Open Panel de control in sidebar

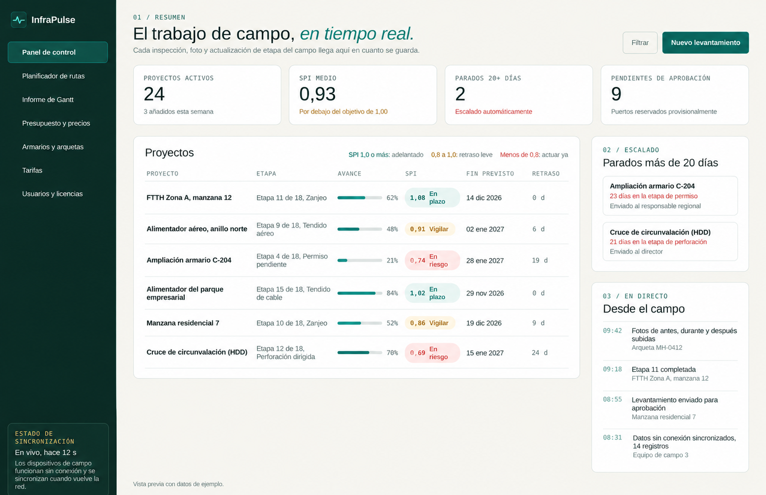[x=57, y=52]
